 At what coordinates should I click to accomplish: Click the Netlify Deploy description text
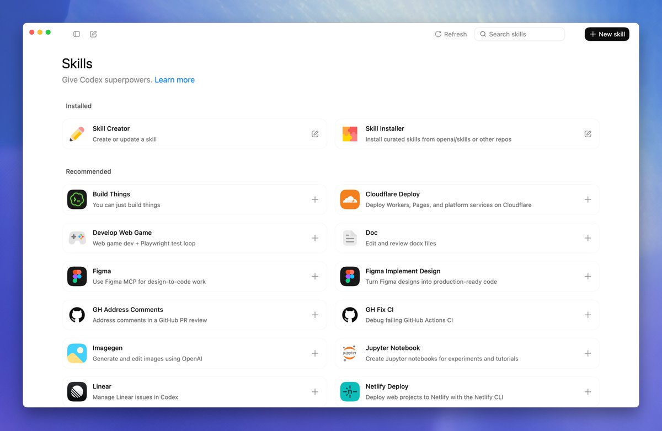(x=434, y=397)
